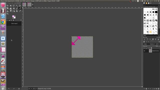160x90 pixels.
Task: Click the brush filter input field
Action: 150,5
